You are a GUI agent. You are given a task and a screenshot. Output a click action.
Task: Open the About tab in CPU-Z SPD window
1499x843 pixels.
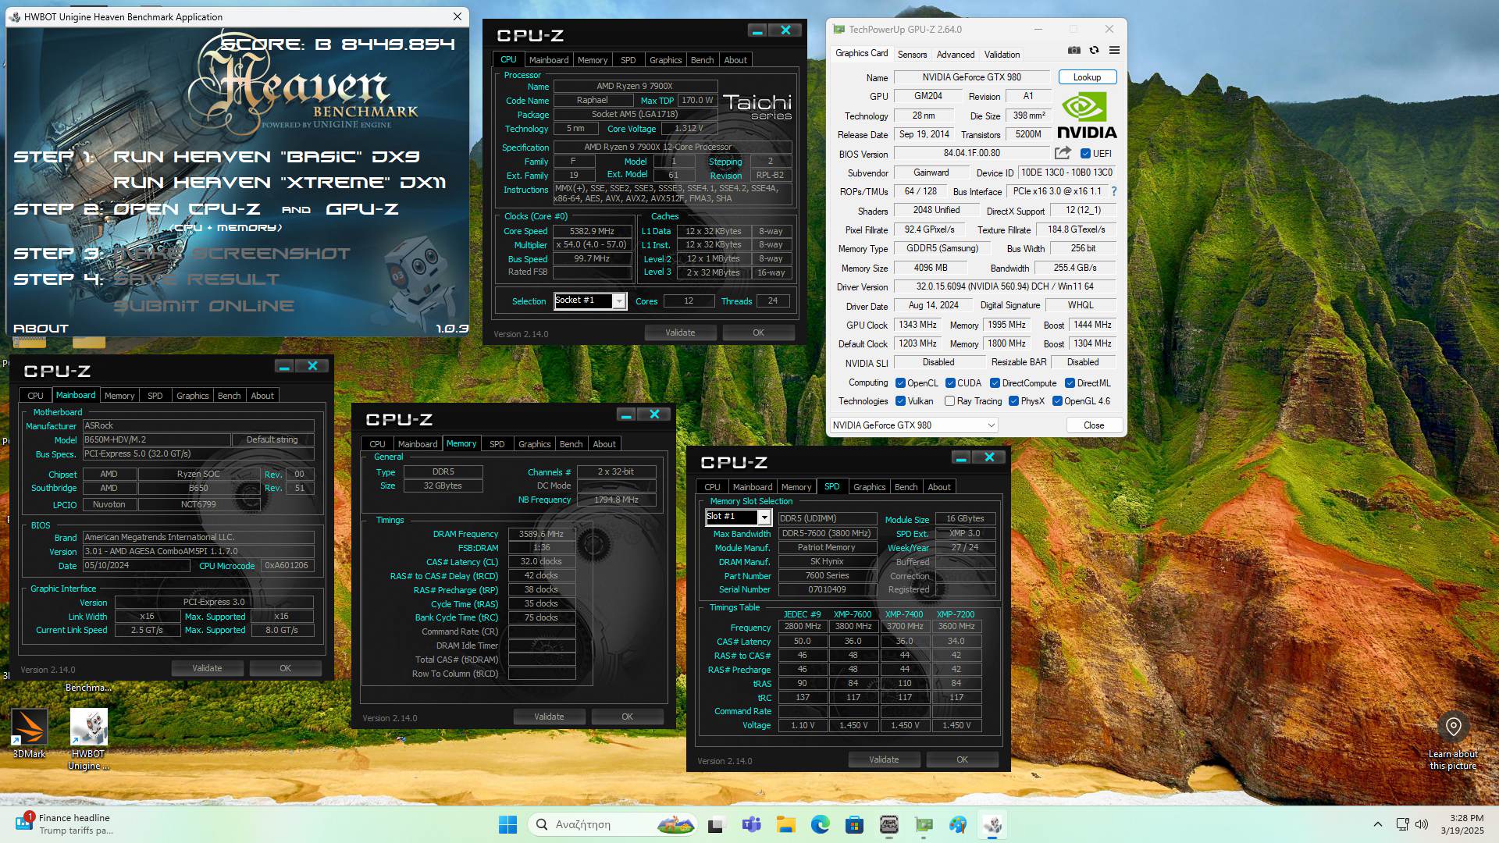[x=939, y=487]
